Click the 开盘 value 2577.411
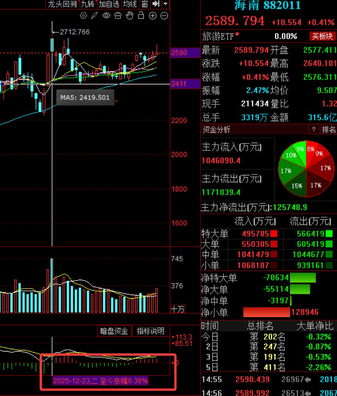This screenshot has height=396, width=337. click(x=320, y=50)
